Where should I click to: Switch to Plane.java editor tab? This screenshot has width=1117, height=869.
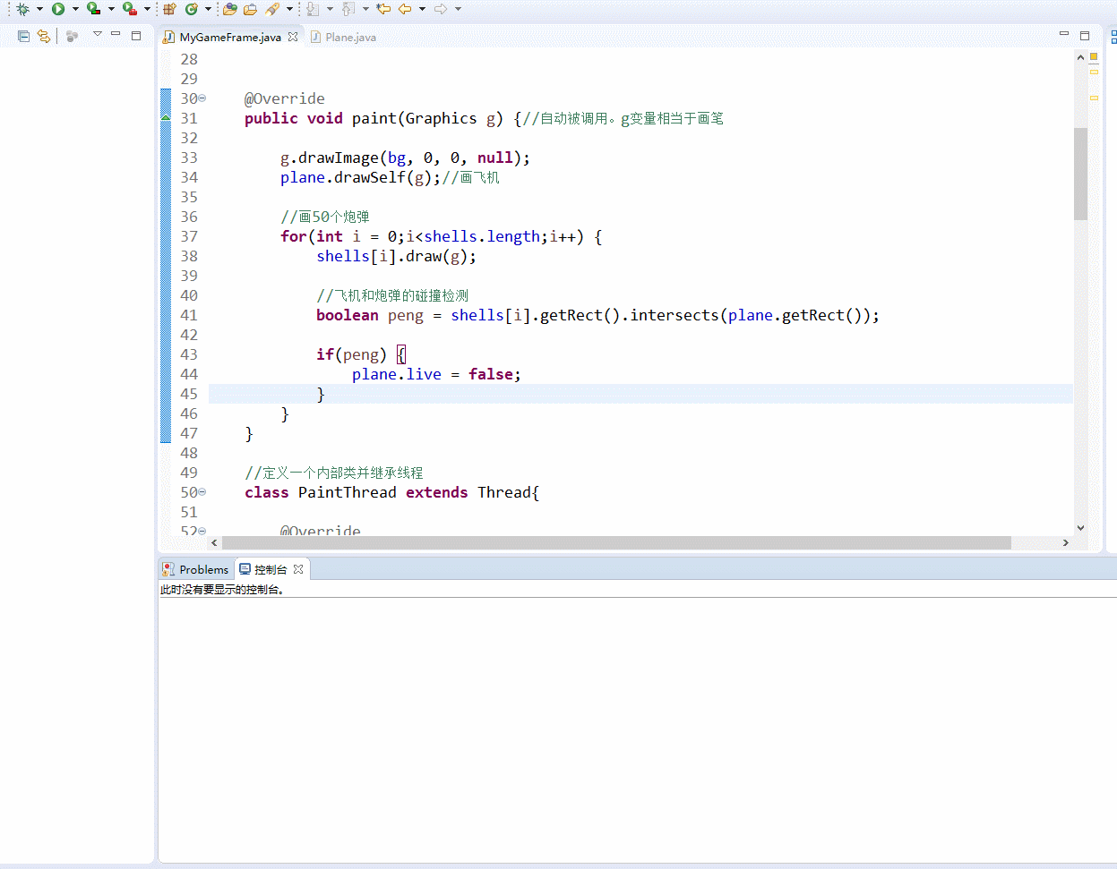343,38
